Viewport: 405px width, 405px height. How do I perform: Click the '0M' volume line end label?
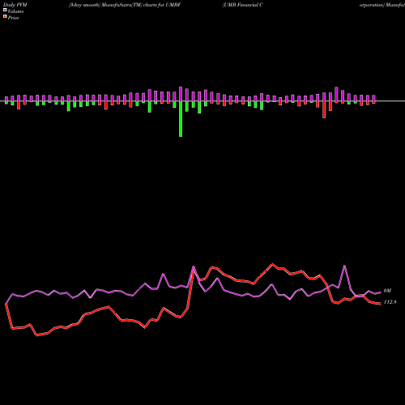click(x=387, y=291)
